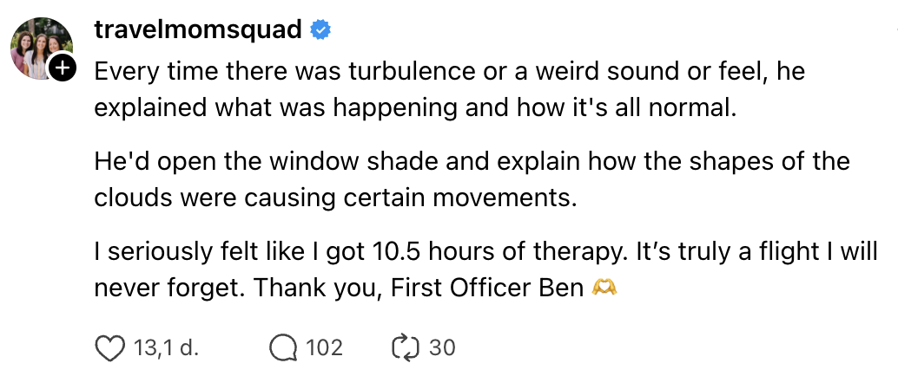898x376 pixels.
Task: View the 30 reposts count
Action: click(x=442, y=348)
